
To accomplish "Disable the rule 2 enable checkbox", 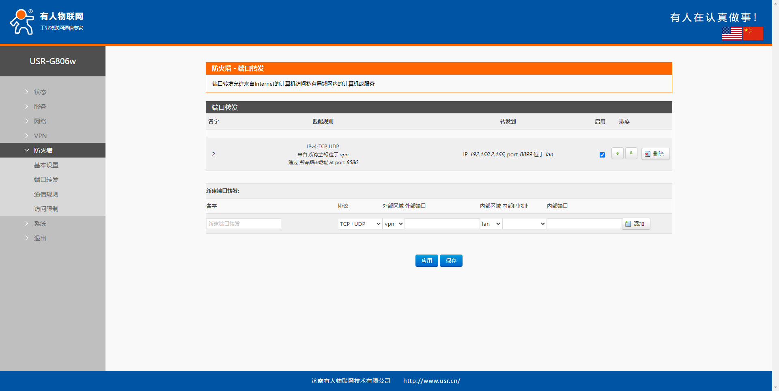I will point(602,155).
